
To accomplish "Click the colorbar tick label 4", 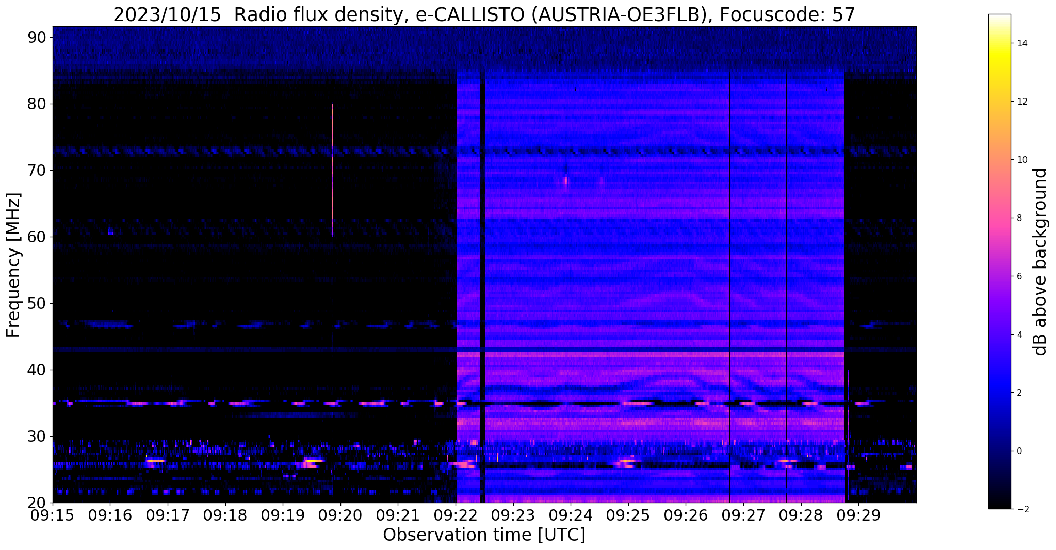I will [x=1019, y=335].
